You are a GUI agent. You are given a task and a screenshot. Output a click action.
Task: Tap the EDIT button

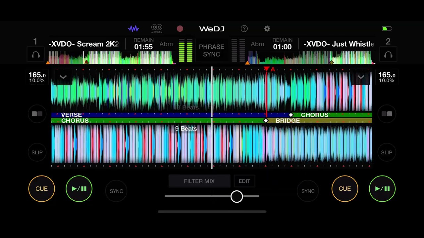coord(244,181)
